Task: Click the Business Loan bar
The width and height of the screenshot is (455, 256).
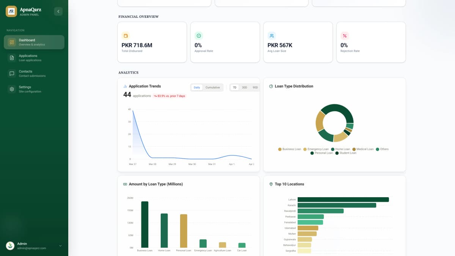Action: [x=145, y=225]
